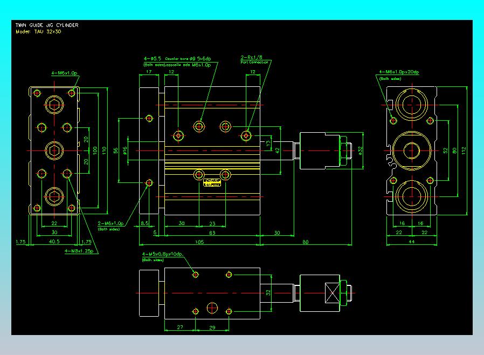This screenshot has width=484, height=355.
Task: Click the "4-M6x1.0px20dp" note in right view
Action: click(399, 72)
